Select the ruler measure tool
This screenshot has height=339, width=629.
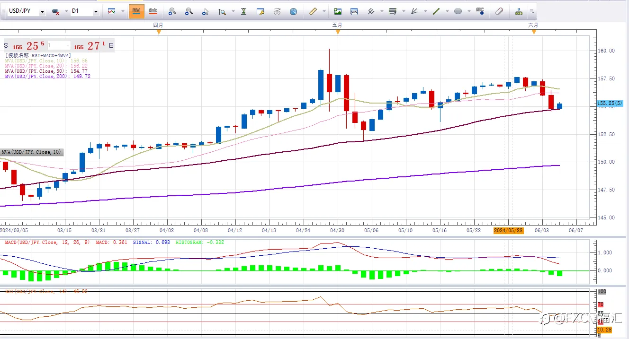313,11
